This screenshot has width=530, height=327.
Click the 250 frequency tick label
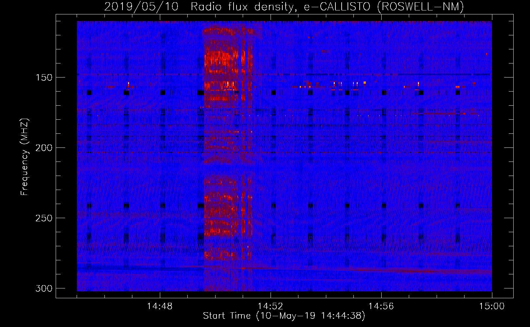click(44, 218)
